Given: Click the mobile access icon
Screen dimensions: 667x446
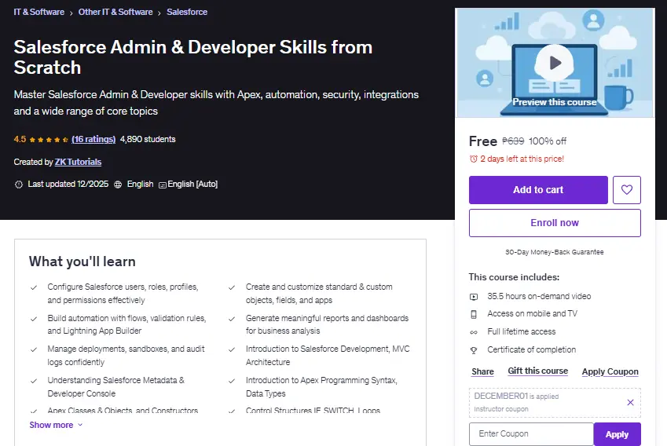Looking at the screenshot, I should (474, 314).
